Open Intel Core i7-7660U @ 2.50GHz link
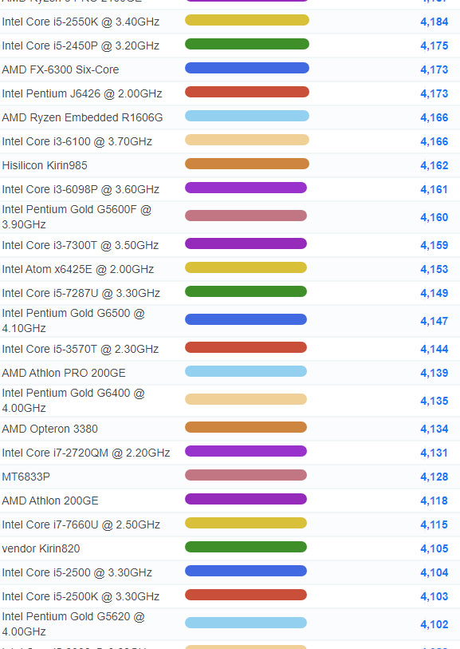Screen dimensions: 460x649 pos(81,525)
